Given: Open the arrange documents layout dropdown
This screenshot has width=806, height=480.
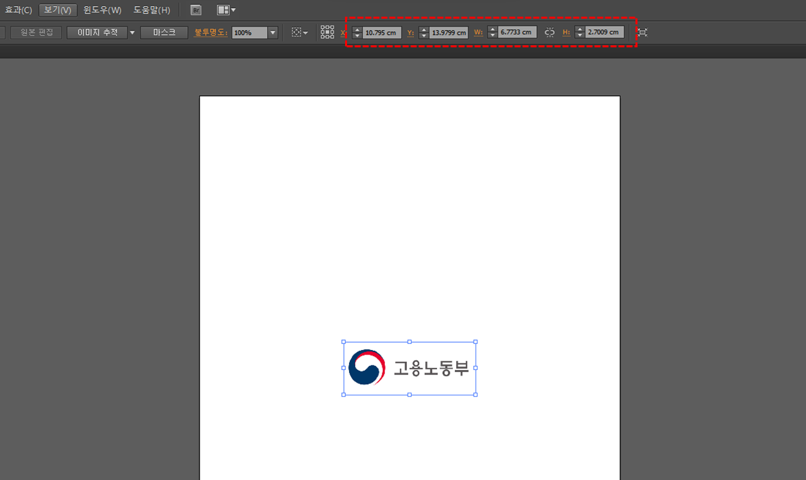Looking at the screenshot, I should pos(226,10).
